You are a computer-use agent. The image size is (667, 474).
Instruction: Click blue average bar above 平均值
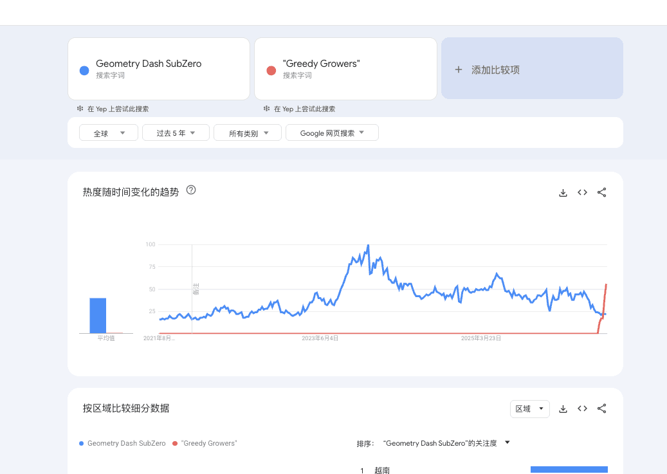click(x=98, y=316)
